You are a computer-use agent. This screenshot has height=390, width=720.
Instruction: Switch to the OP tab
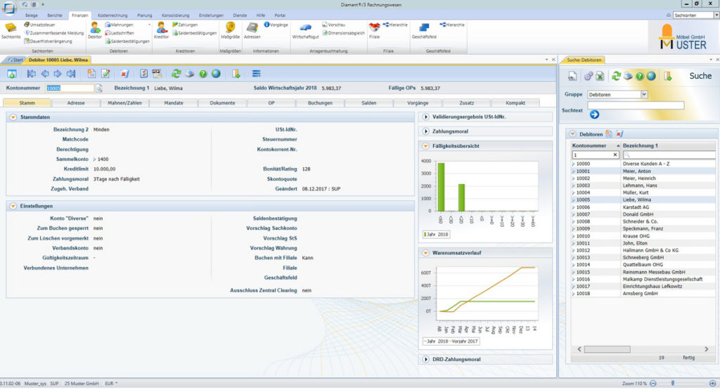point(271,103)
